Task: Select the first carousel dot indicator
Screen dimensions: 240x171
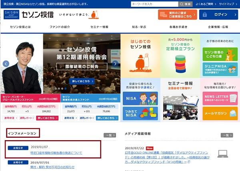Action: [x=56, y=89]
